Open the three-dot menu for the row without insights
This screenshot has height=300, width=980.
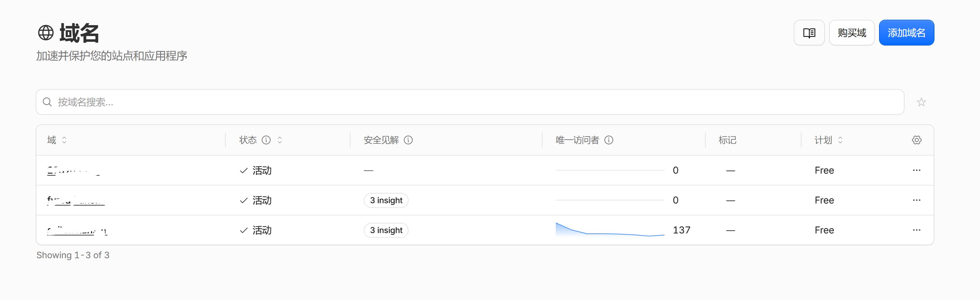point(916,170)
